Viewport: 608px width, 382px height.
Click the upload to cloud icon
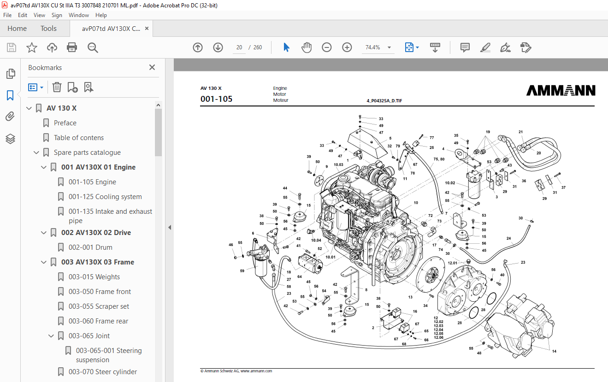(52, 47)
